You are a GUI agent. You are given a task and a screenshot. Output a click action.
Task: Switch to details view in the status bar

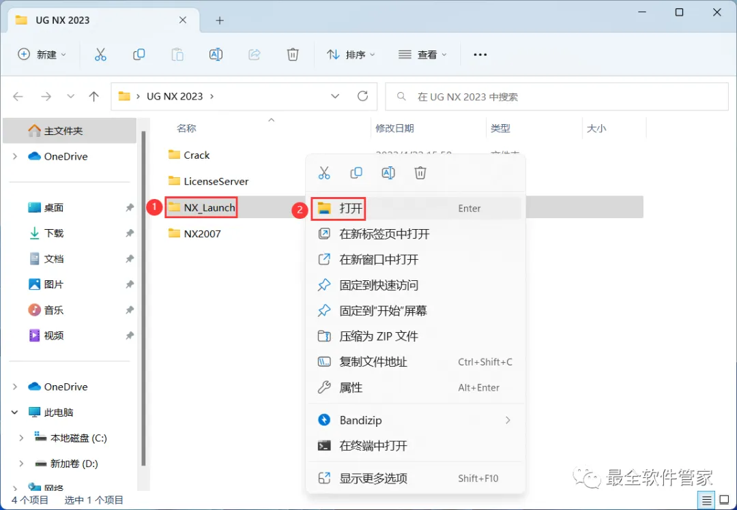(x=706, y=500)
